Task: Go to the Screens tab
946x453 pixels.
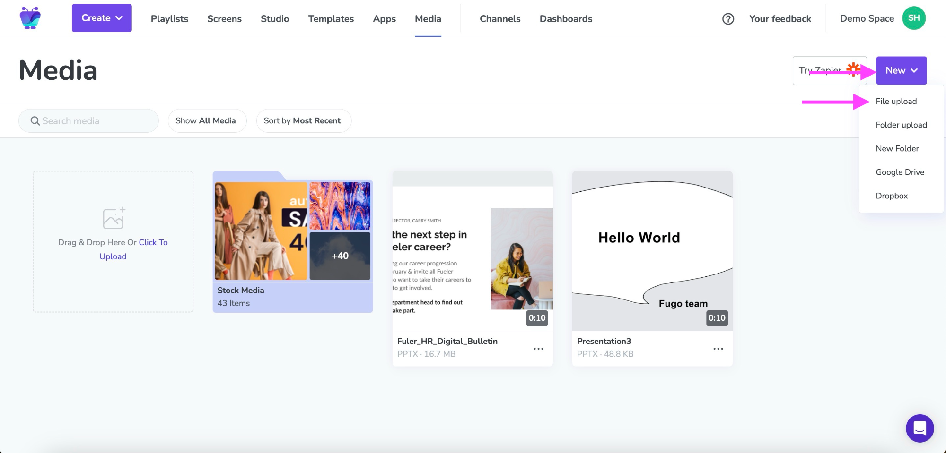Action: (224, 19)
